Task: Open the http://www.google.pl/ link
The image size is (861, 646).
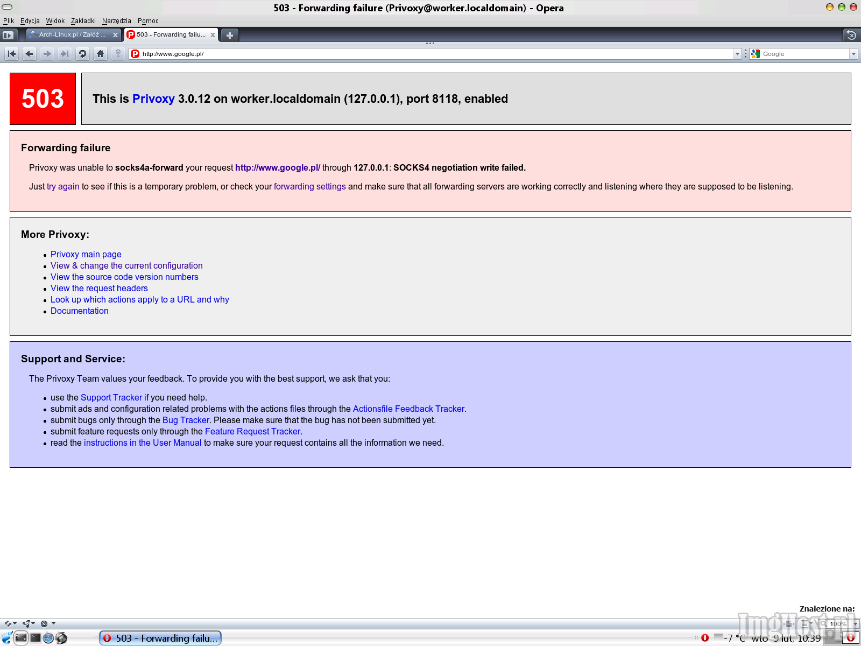Action: click(278, 168)
